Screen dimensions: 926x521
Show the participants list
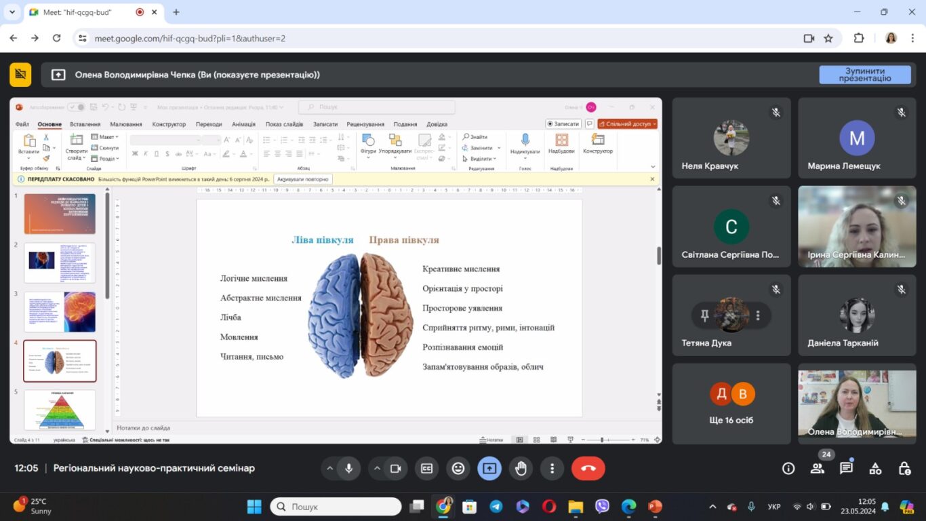pos(818,468)
